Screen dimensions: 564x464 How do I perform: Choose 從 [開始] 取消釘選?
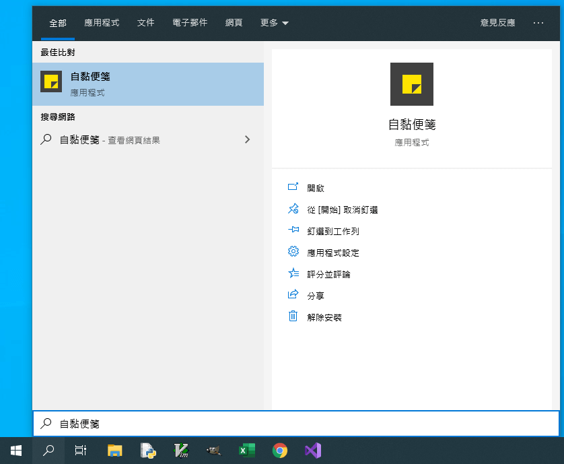(342, 209)
